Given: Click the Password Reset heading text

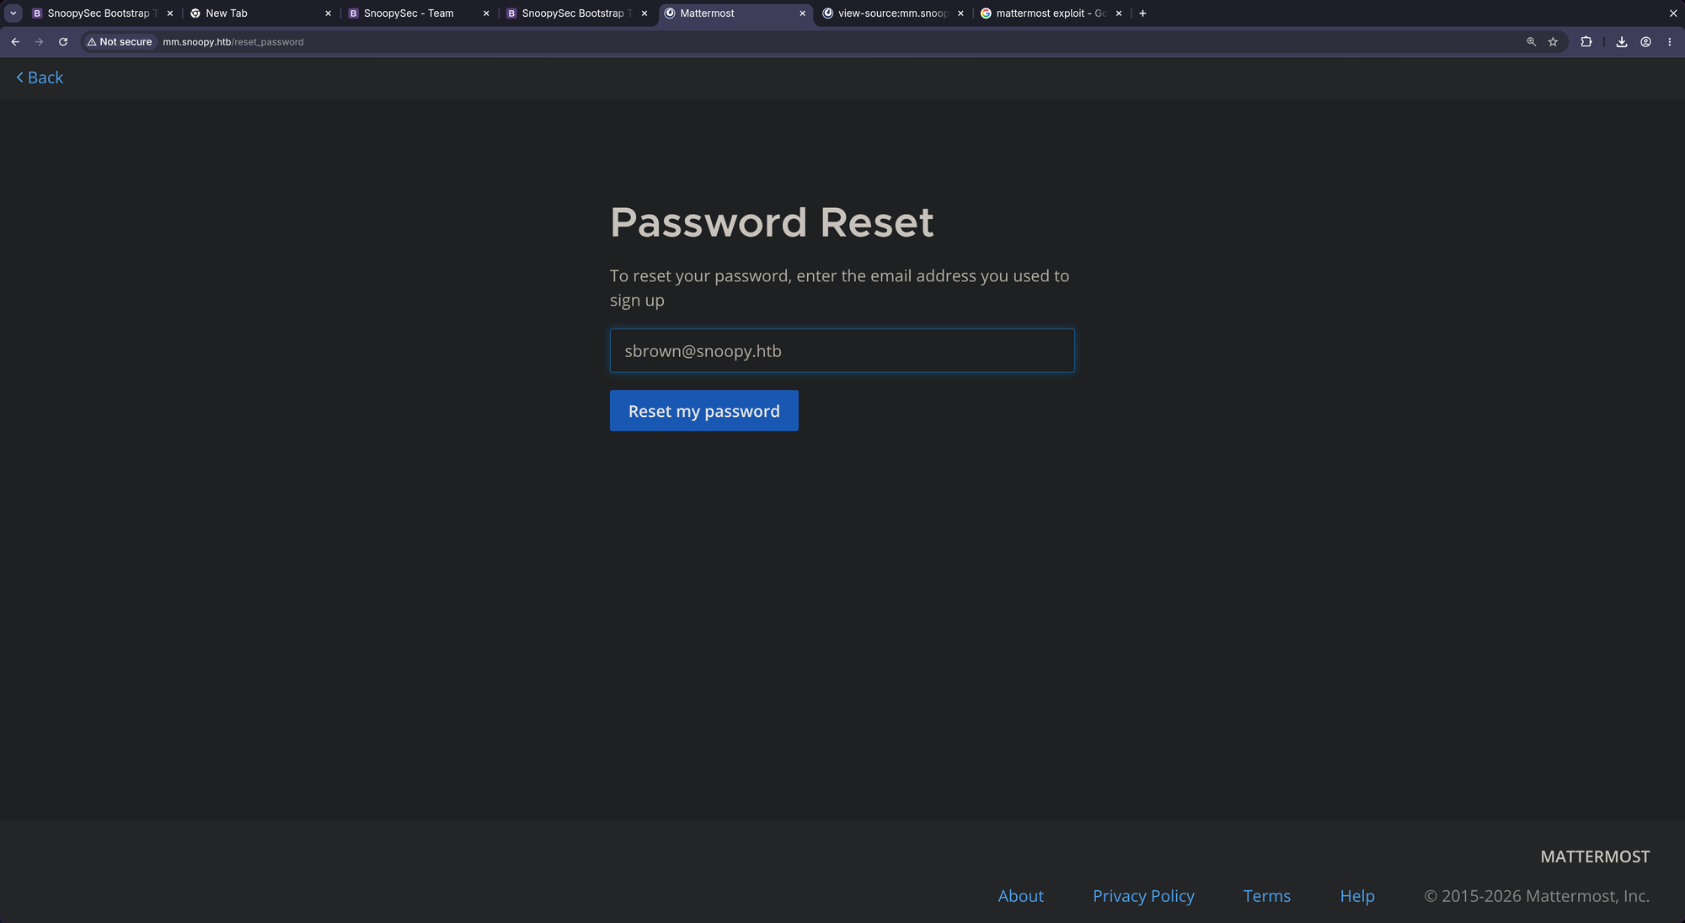Looking at the screenshot, I should (x=772, y=223).
